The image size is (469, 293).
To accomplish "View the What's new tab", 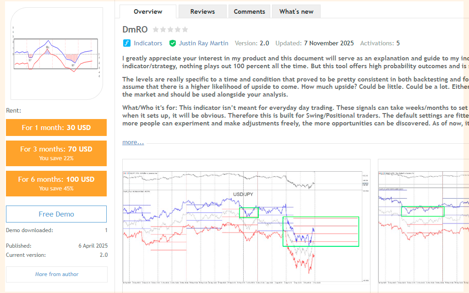I will (296, 11).
